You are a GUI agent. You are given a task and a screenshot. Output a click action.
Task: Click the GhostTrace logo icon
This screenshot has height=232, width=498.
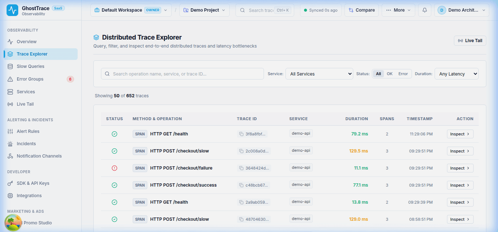point(12,10)
